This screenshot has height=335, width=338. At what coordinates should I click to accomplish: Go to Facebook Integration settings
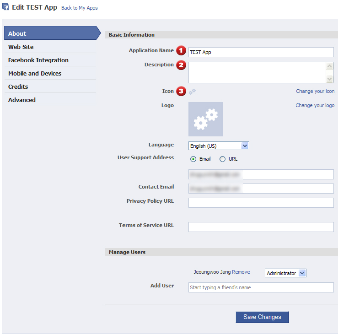point(50,60)
